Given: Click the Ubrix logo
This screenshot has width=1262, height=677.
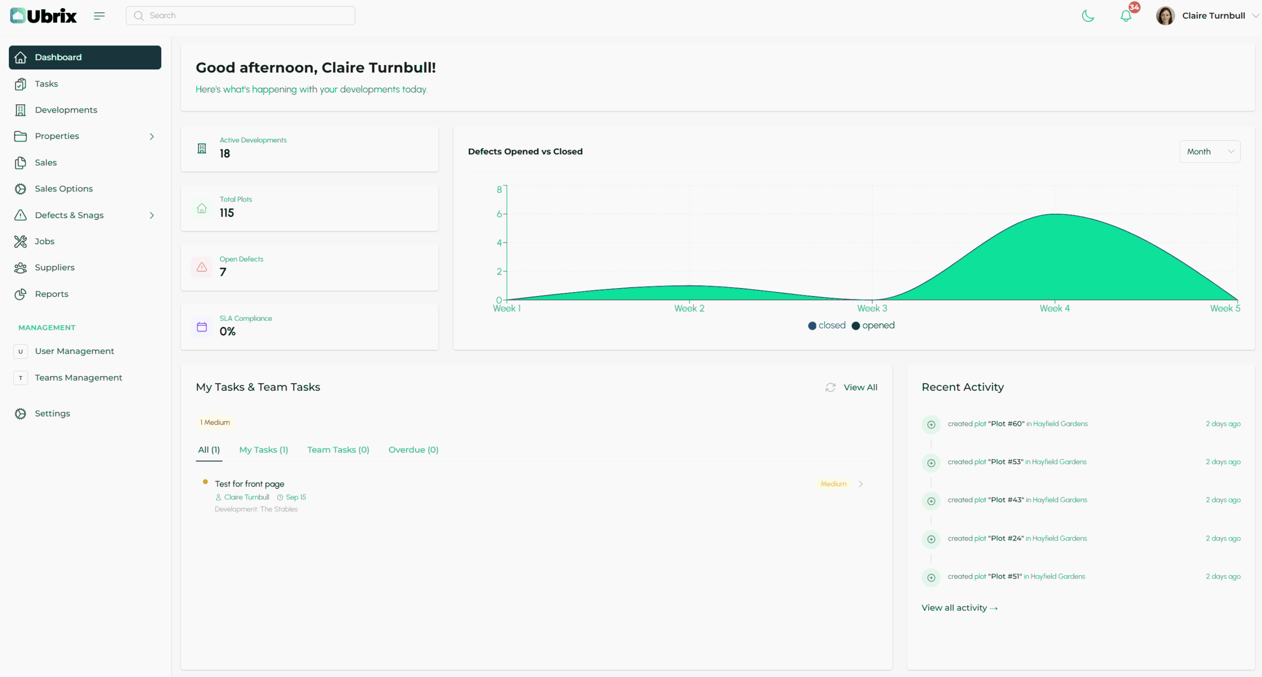Looking at the screenshot, I should [x=43, y=16].
